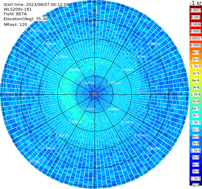Click the 3e-5 colorbar label
Image resolution: width=202 pixels, height=189 pixels.
[x=196, y=59]
